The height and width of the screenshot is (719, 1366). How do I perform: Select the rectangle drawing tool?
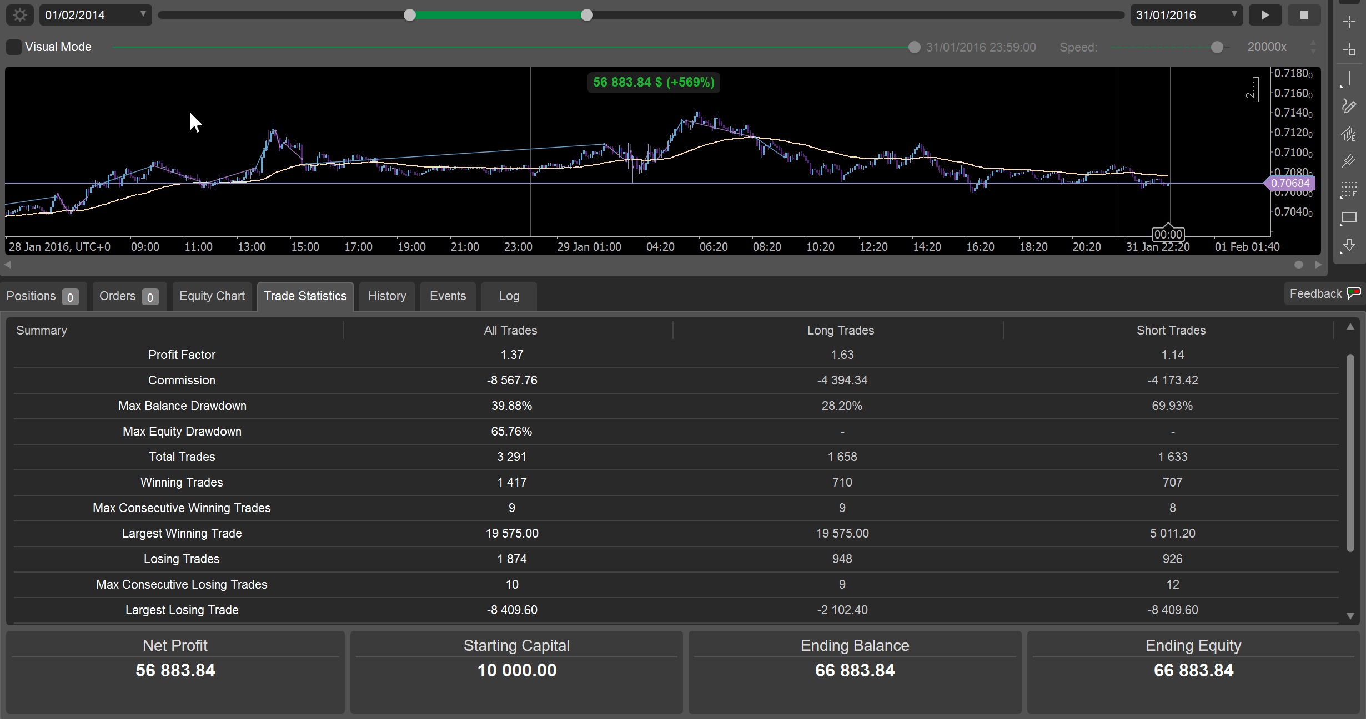tap(1348, 217)
